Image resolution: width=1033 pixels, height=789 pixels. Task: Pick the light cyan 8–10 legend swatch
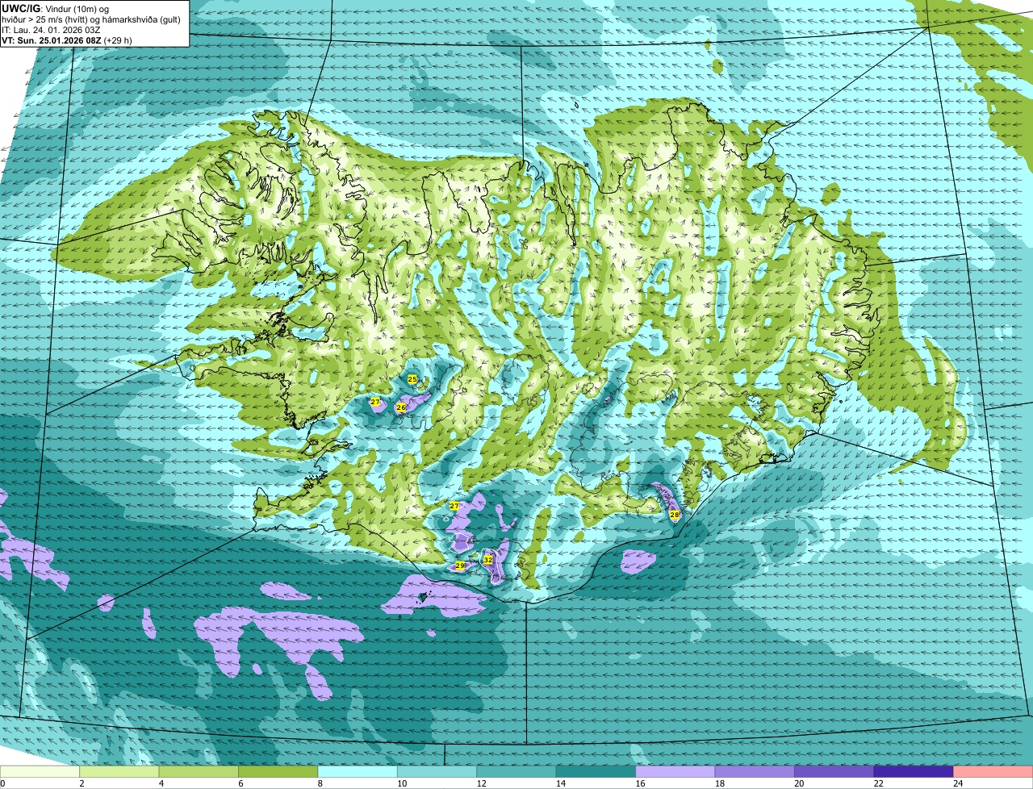(358, 771)
